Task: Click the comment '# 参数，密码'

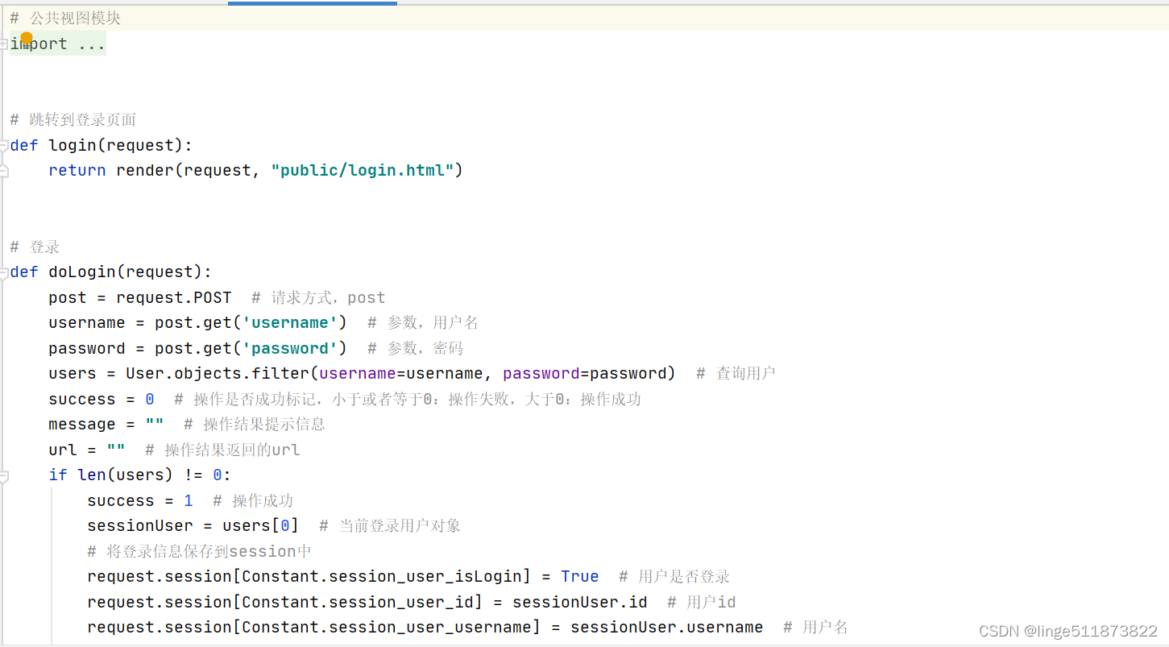Action: coord(415,348)
